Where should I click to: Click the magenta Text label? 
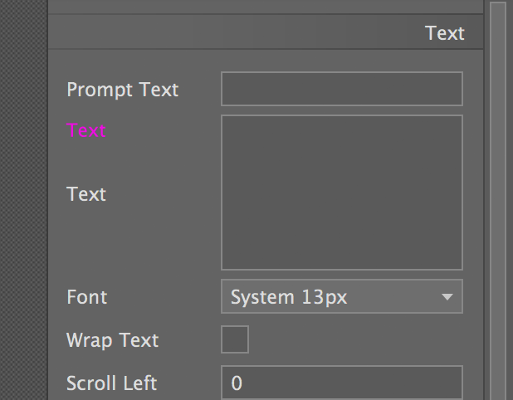[86, 131]
